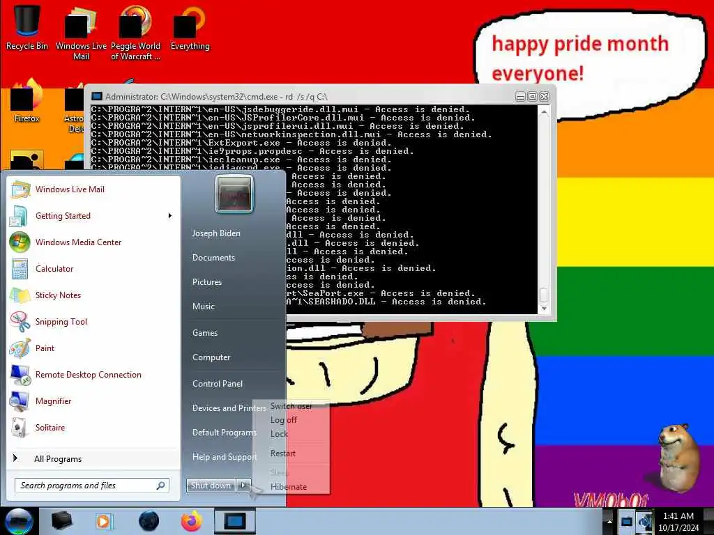Click the user account picture in Start menu
This screenshot has width=714, height=535.
click(234, 194)
